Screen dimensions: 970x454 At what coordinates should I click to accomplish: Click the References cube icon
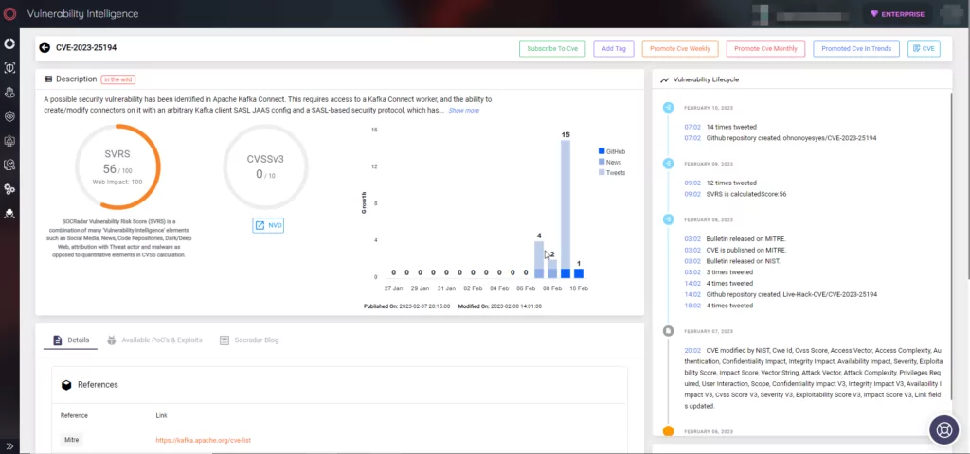tap(66, 385)
